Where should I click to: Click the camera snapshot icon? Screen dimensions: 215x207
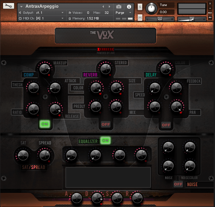point(119,7)
